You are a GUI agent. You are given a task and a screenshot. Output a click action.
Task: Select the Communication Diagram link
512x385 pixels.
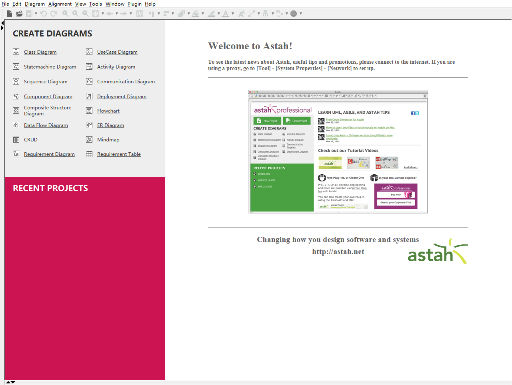click(126, 82)
